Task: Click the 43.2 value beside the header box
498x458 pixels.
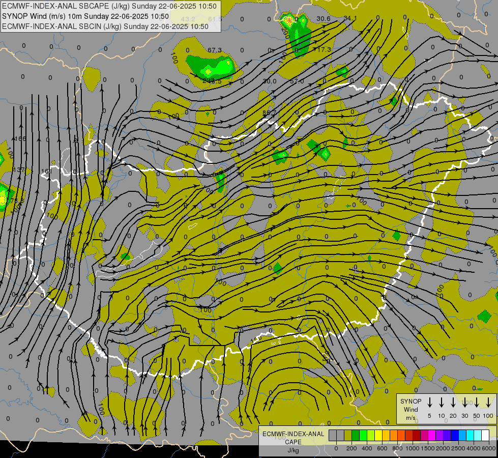Action: pos(188,19)
